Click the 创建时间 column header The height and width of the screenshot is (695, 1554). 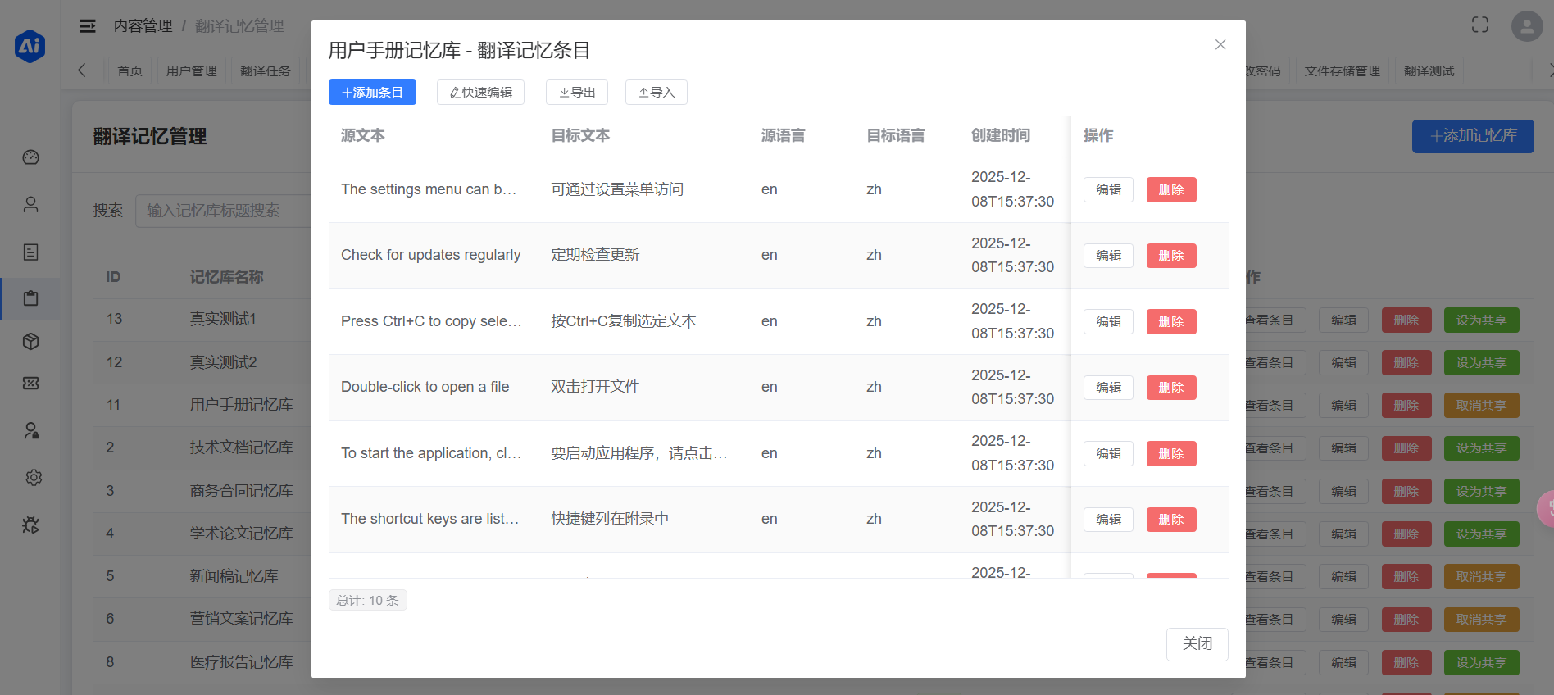[1001, 135]
